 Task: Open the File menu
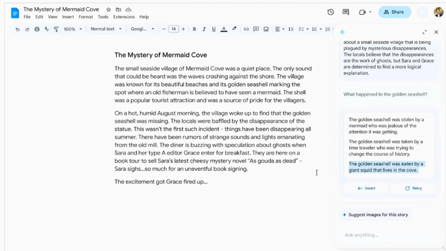[x=27, y=17]
